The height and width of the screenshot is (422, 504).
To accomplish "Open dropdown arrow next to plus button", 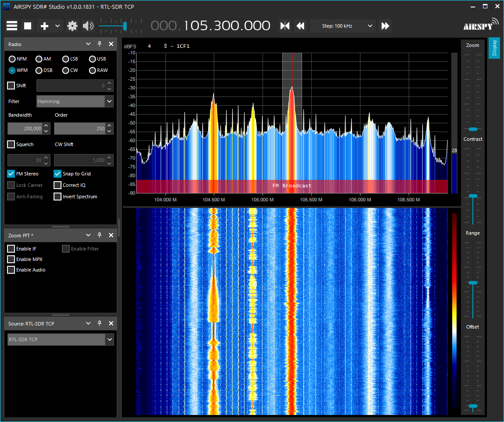I will point(58,26).
